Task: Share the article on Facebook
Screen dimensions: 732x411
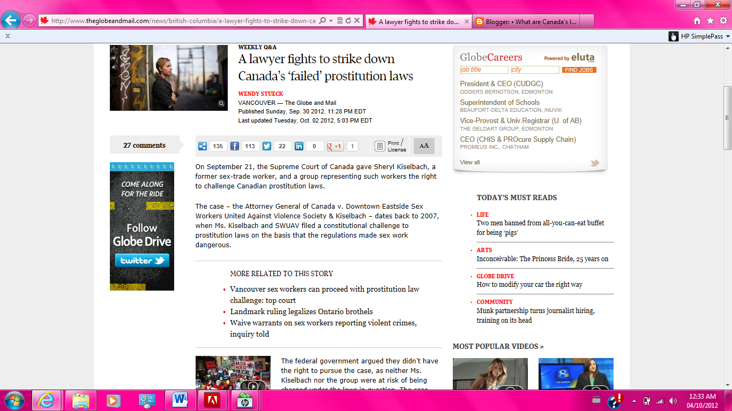Action: click(235, 146)
